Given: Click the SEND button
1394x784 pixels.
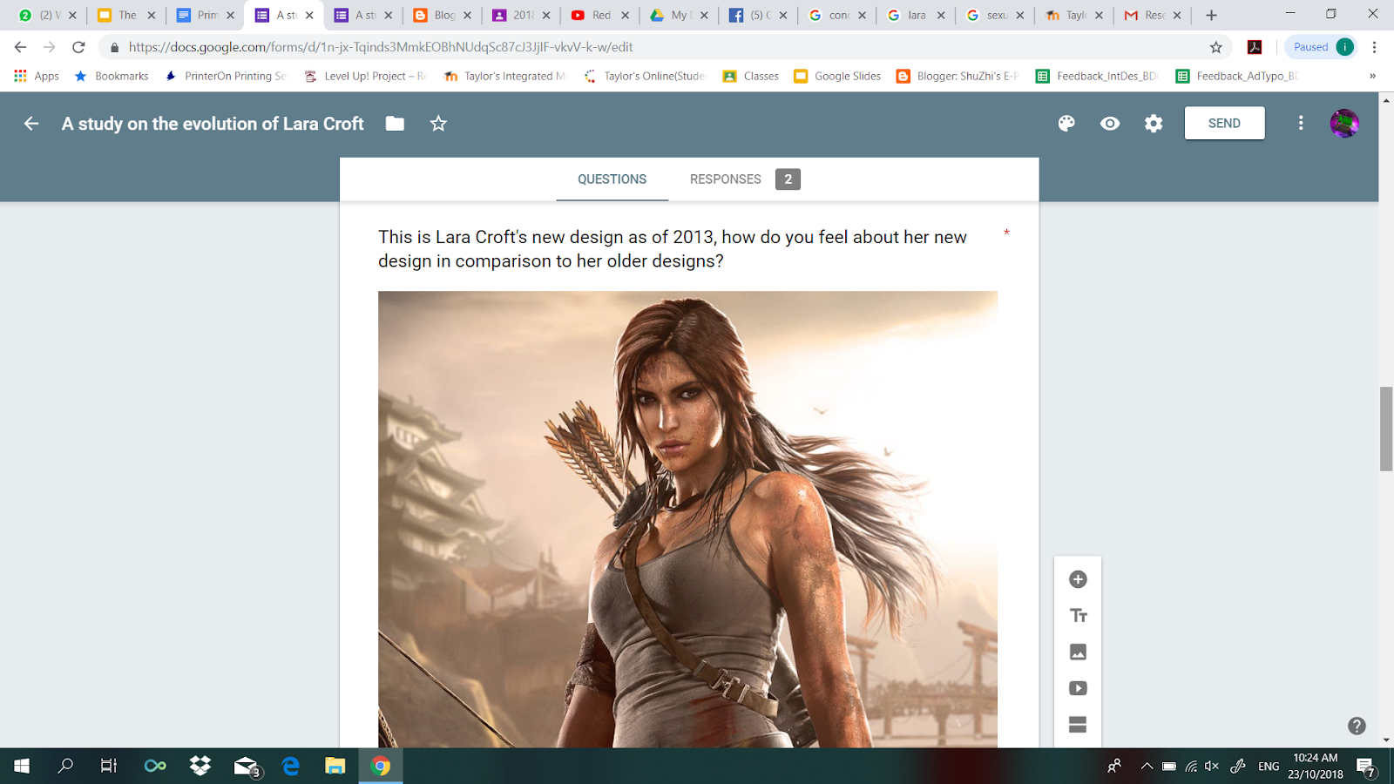Looking at the screenshot, I should click(x=1224, y=124).
